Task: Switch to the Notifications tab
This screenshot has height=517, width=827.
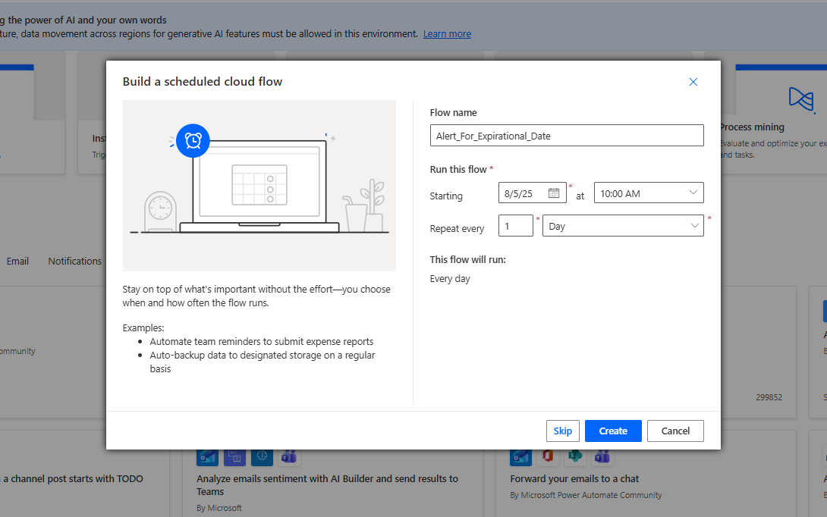Action: (74, 261)
